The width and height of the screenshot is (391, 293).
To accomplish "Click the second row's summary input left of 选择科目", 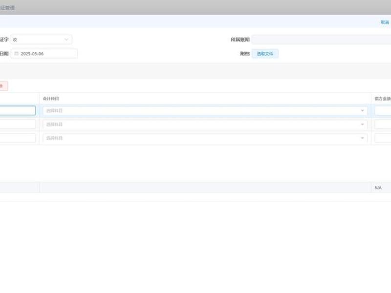I will tap(18, 125).
